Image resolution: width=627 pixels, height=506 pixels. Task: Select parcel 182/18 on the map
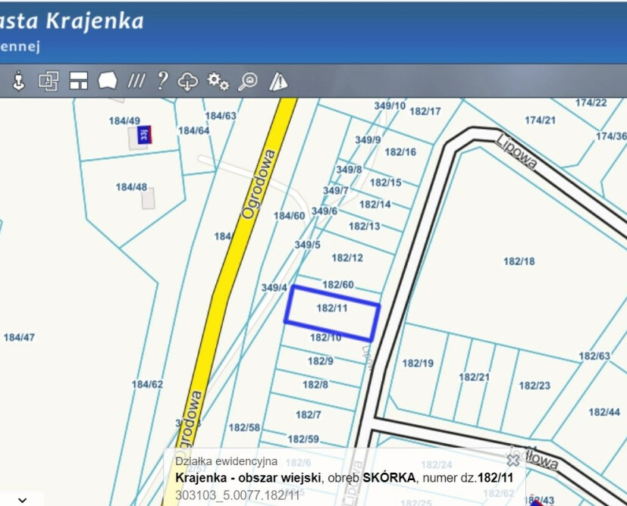[x=519, y=261]
